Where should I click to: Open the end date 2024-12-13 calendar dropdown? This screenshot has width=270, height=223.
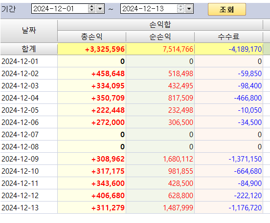click(189, 8)
